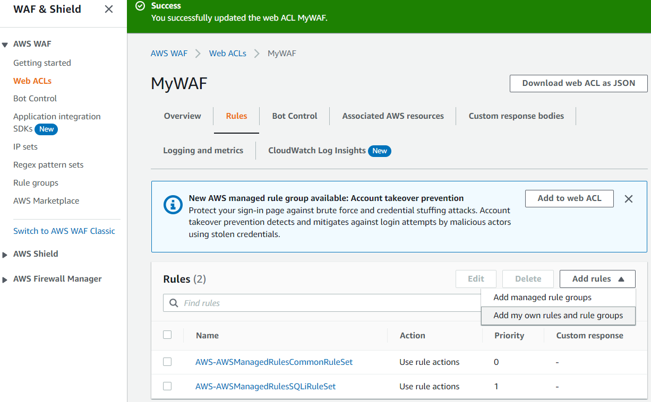Click the New badge beside CloudWatch Log Insights
The image size is (651, 402).
pos(380,151)
